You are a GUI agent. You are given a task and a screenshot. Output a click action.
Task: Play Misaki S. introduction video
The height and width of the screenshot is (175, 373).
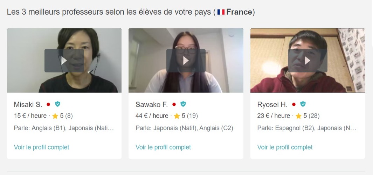[64, 61]
